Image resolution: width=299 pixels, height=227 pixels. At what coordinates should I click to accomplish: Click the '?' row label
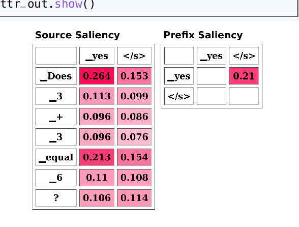(x=56, y=198)
